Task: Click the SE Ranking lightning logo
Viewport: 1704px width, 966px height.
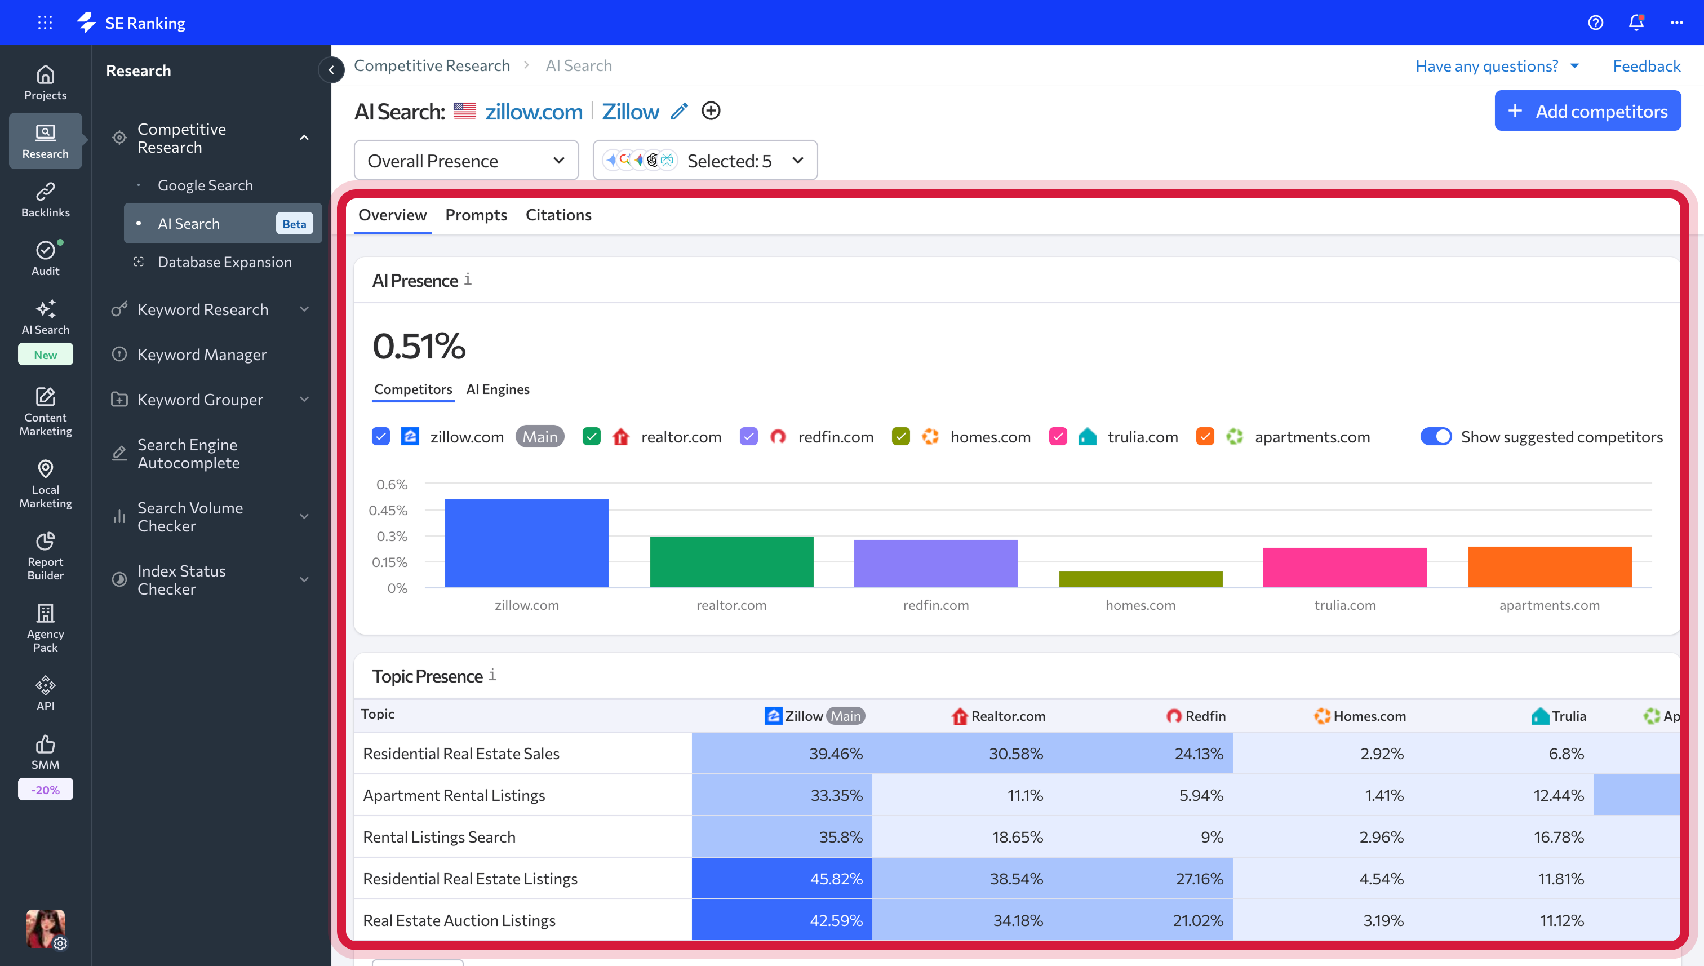Action: 87,23
